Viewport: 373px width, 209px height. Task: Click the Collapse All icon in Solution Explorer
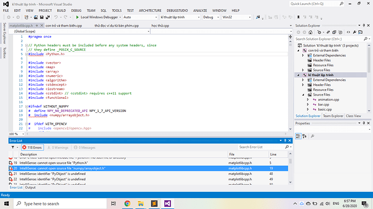[334, 32]
